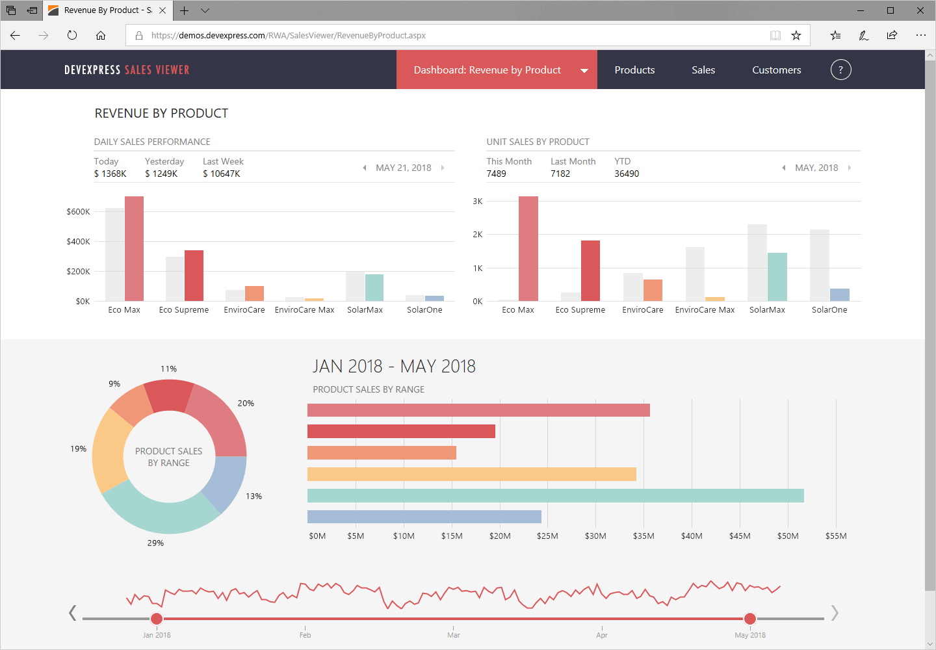Move the range selector left handle at Jan 2018
936x650 pixels.
pyautogui.click(x=157, y=619)
